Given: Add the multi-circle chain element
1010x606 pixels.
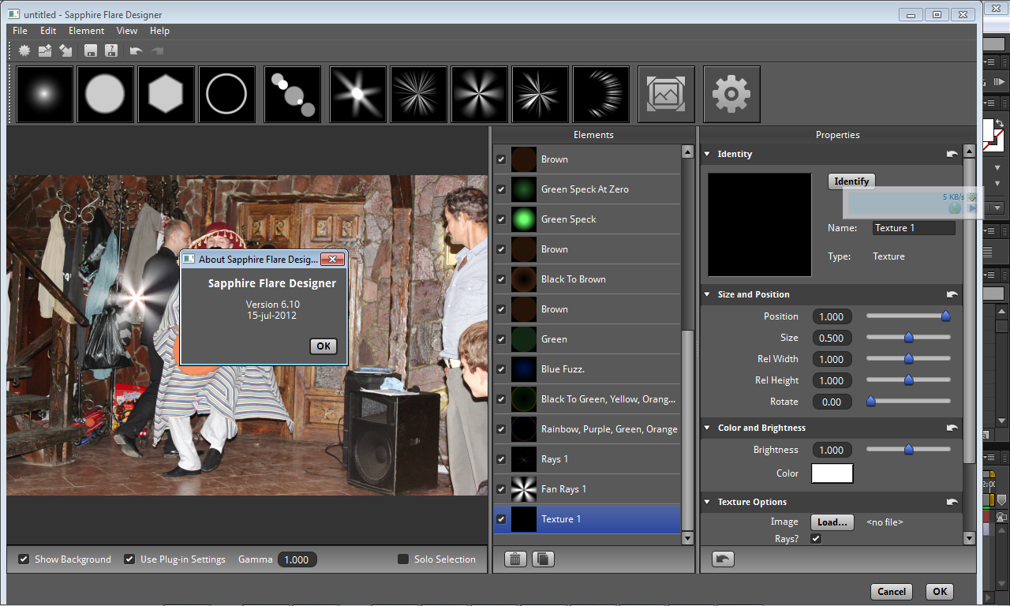Looking at the screenshot, I should coord(293,95).
